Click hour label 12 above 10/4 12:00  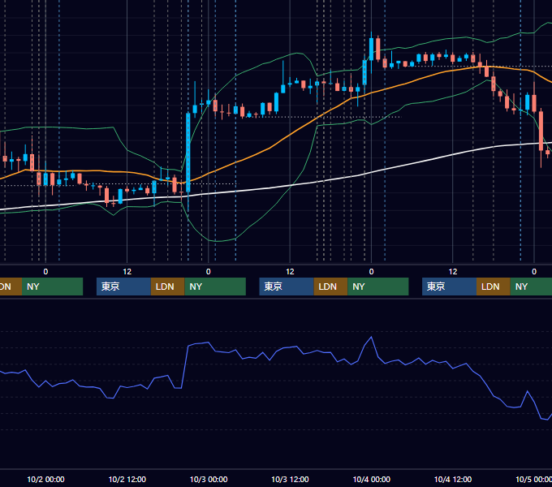click(x=453, y=272)
